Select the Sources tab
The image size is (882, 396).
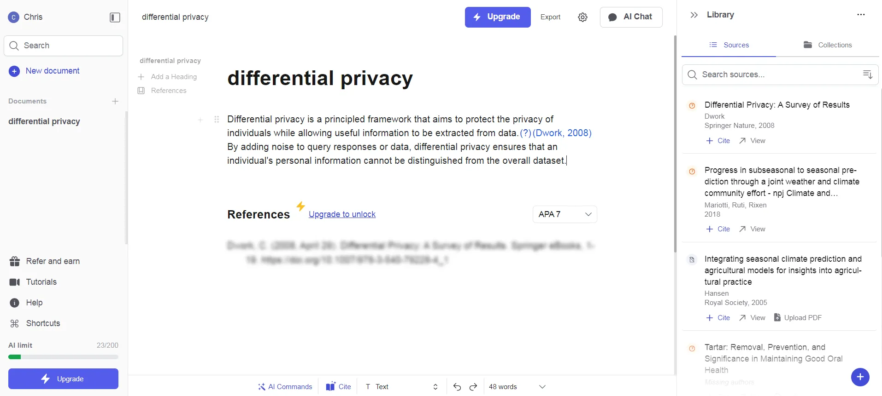click(x=729, y=45)
